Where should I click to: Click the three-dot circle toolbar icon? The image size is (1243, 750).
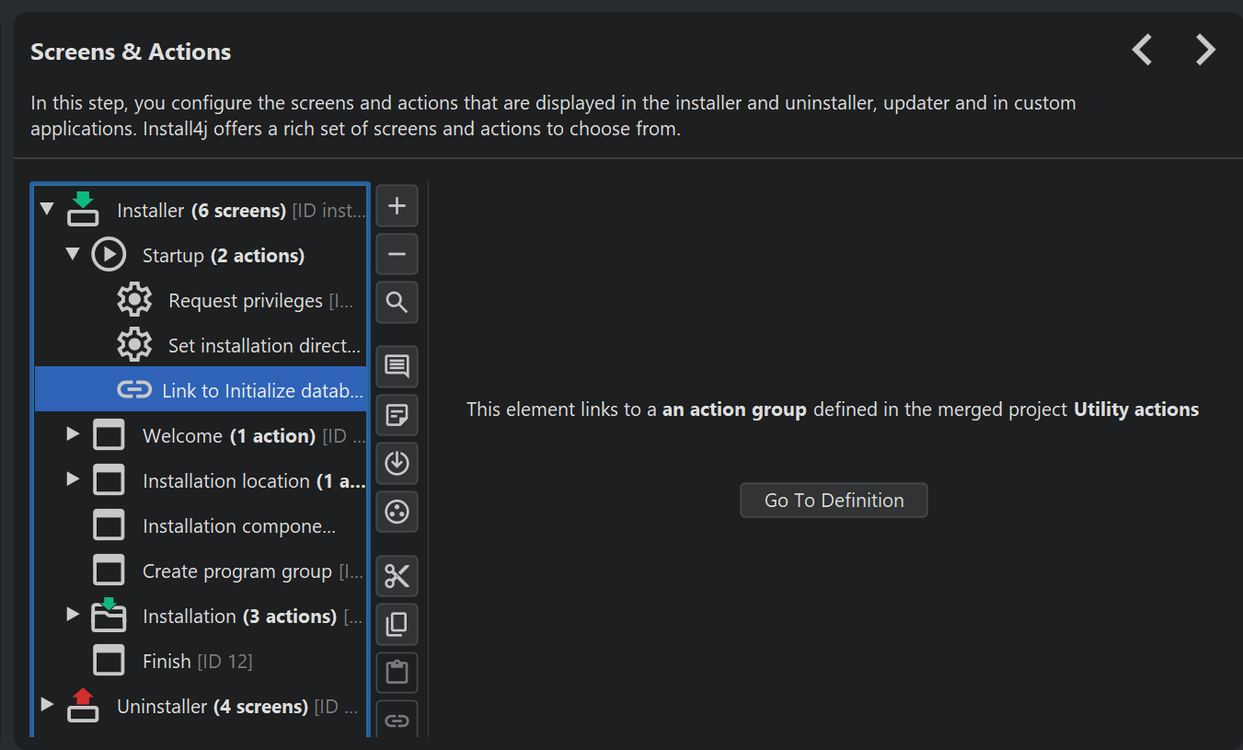point(397,512)
